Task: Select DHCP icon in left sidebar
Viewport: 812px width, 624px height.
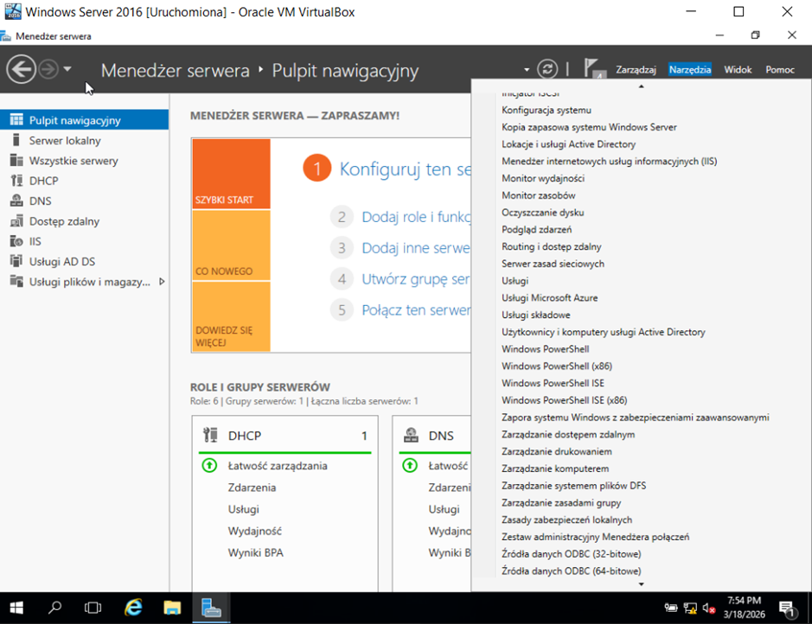Action: [16, 181]
